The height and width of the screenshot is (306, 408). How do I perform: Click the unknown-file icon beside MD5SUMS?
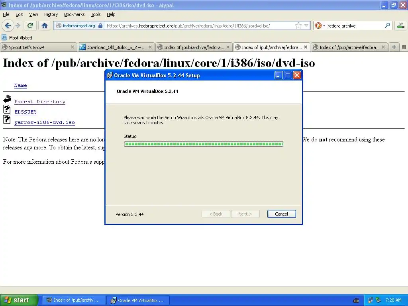point(7,109)
